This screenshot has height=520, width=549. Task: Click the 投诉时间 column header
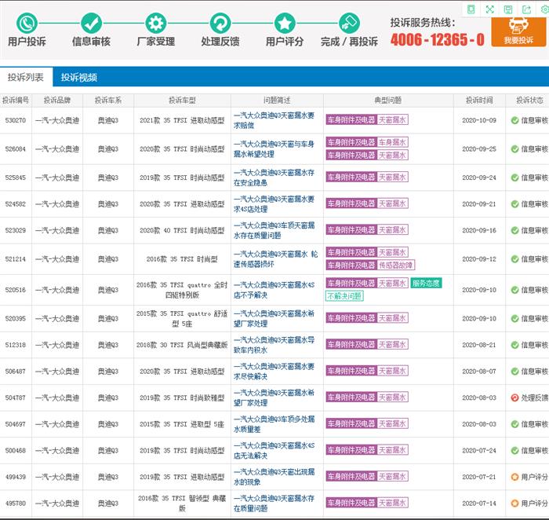pos(479,101)
